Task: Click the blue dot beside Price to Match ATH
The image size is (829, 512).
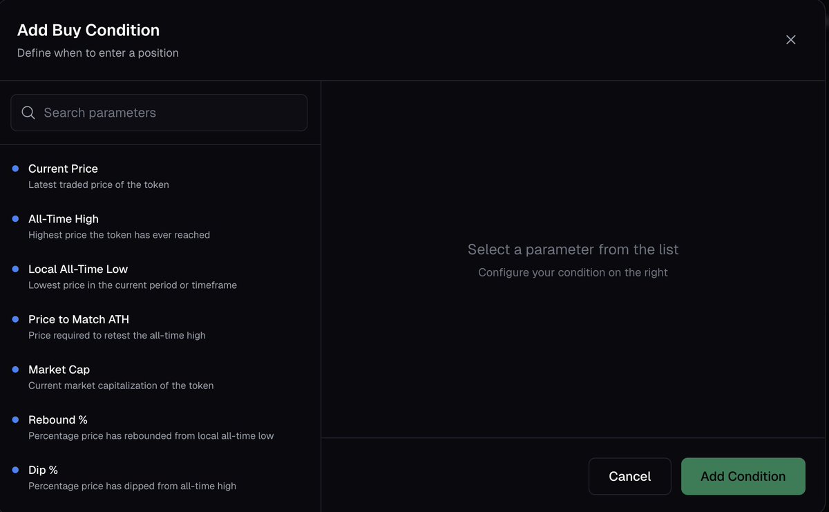Action: tap(15, 319)
